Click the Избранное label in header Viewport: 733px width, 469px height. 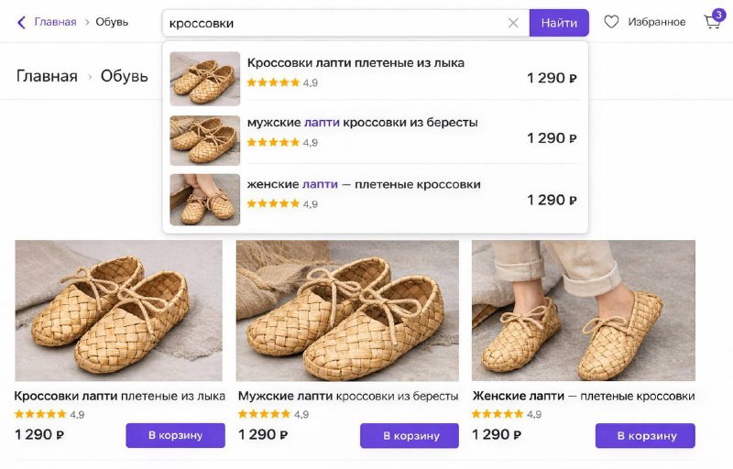[656, 22]
